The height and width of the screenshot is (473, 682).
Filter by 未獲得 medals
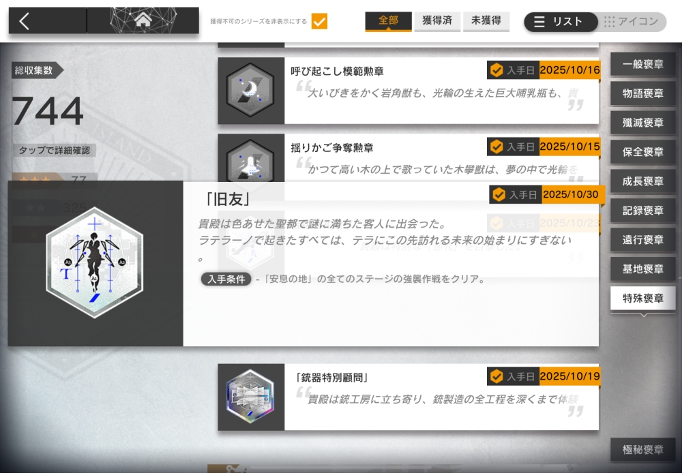click(x=486, y=21)
